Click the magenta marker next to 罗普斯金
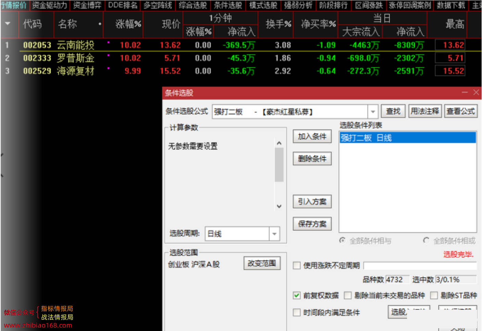Viewport: 483px width, 331px height. click(x=109, y=55)
